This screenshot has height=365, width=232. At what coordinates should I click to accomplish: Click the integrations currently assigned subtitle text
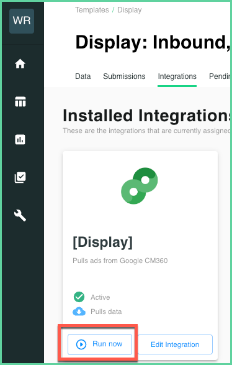[x=146, y=131]
